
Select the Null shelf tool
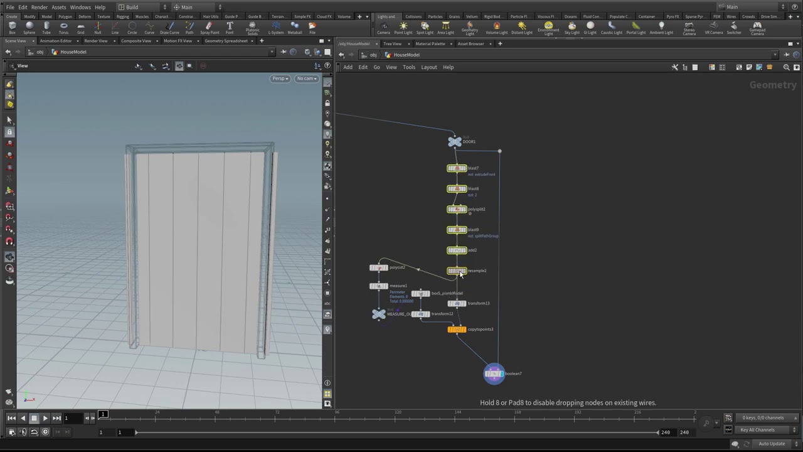[x=98, y=28]
